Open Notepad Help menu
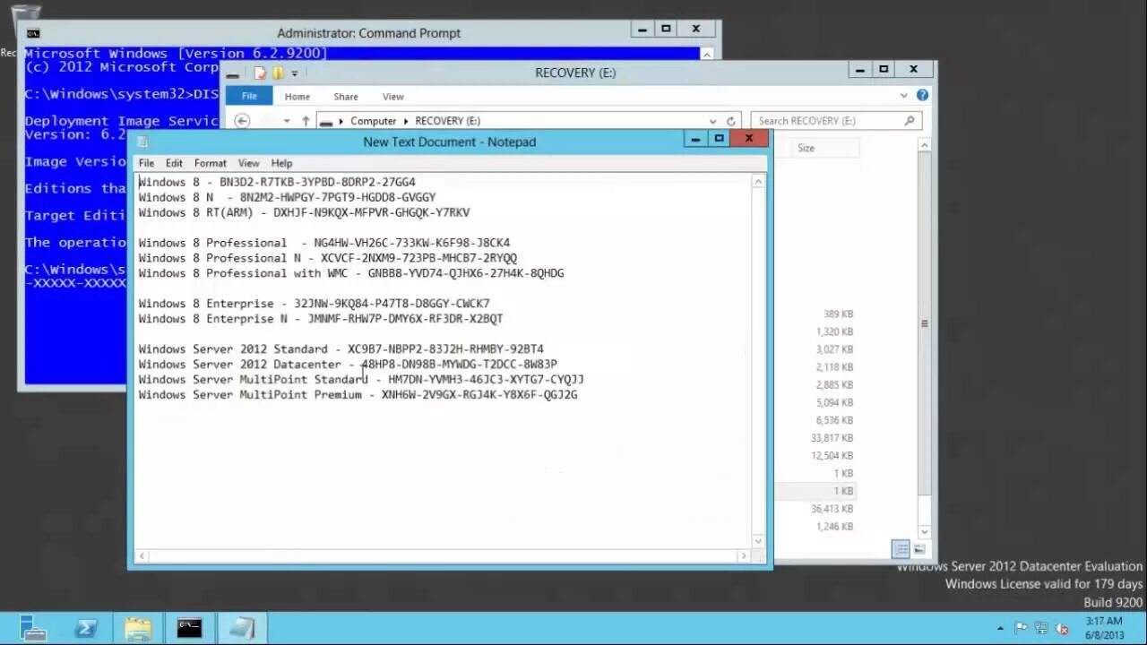The width and height of the screenshot is (1147, 645). pos(281,163)
